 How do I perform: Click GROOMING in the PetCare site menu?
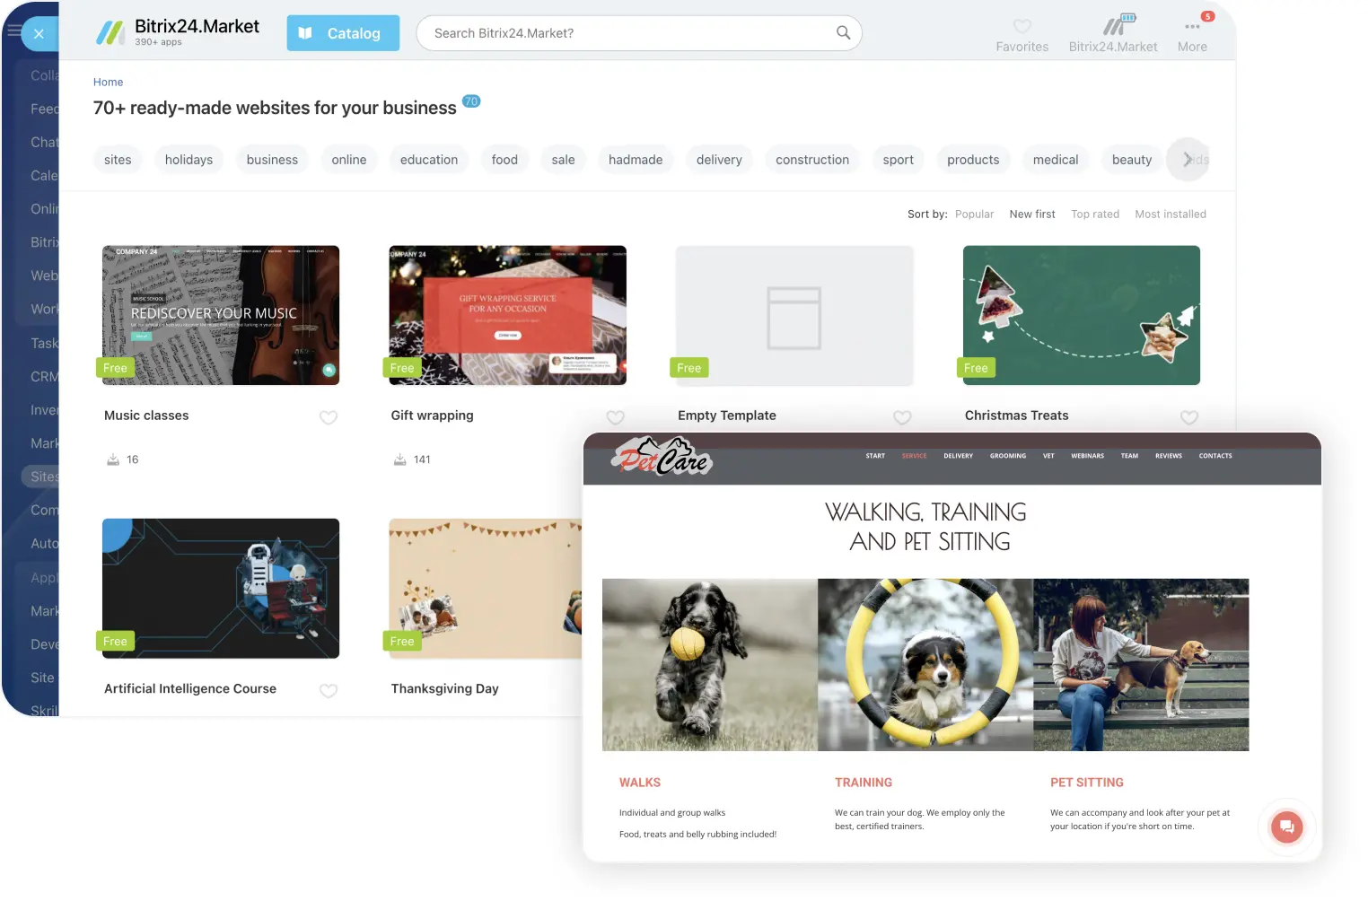[1007, 456]
